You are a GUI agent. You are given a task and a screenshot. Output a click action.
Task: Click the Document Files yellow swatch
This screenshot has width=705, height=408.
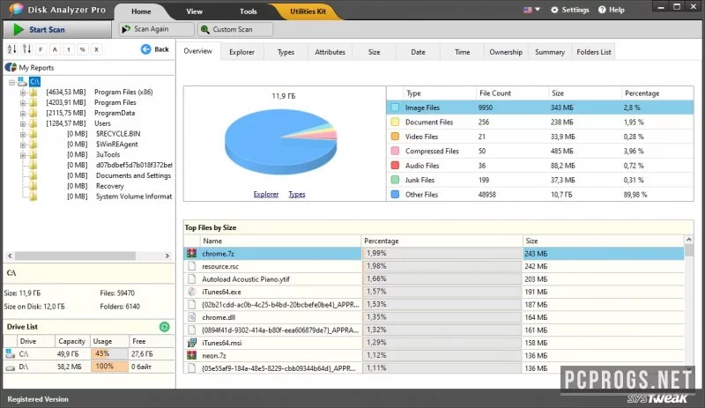point(395,122)
